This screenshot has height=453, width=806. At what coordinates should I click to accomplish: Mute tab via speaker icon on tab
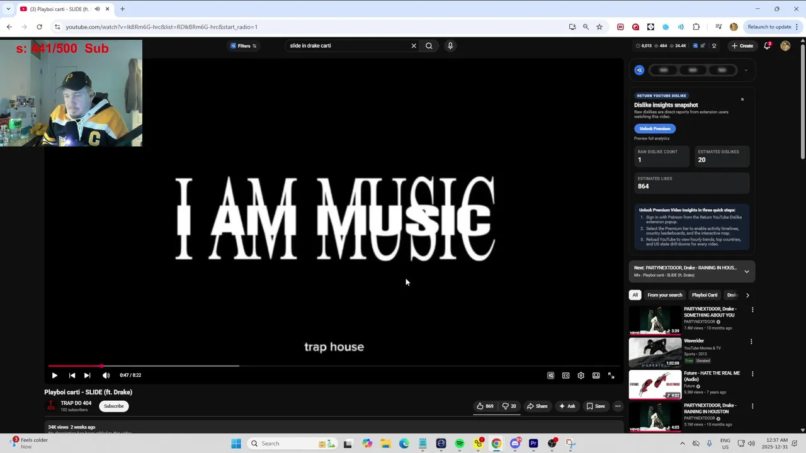pyautogui.click(x=97, y=9)
